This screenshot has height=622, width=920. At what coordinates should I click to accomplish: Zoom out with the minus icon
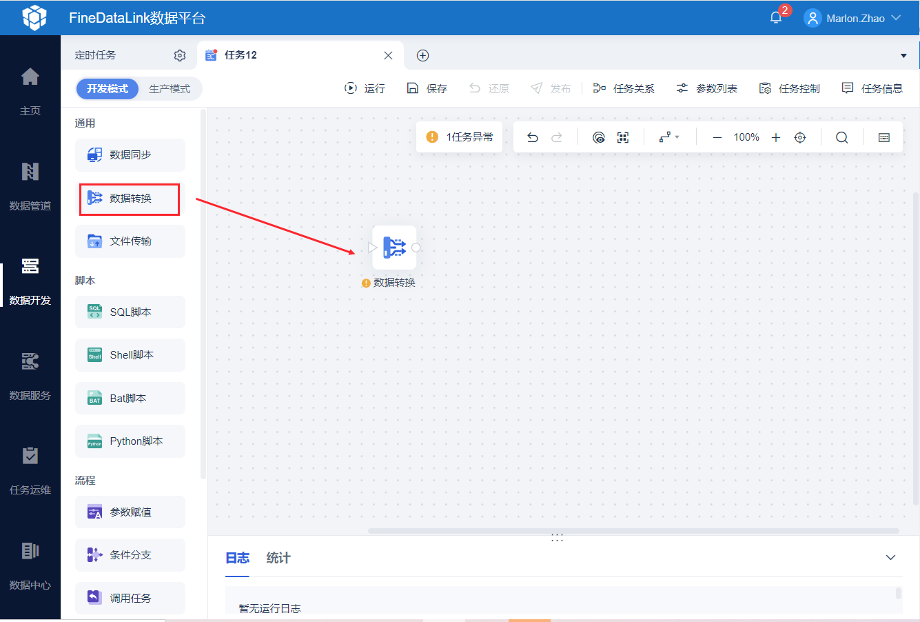pos(717,137)
